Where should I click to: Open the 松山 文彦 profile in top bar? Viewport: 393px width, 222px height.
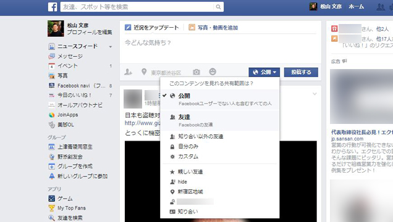point(326,7)
